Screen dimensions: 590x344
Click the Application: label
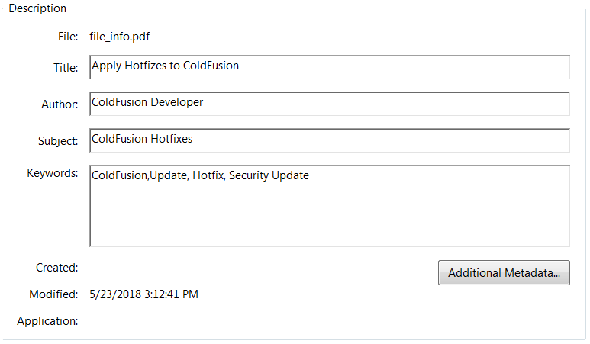(x=47, y=321)
